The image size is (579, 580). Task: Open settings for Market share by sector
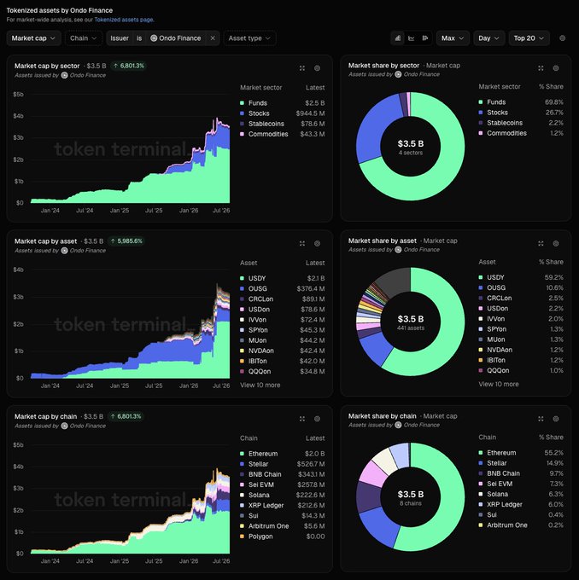coord(556,68)
